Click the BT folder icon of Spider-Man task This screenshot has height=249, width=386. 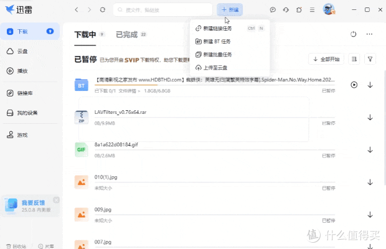pos(82,85)
